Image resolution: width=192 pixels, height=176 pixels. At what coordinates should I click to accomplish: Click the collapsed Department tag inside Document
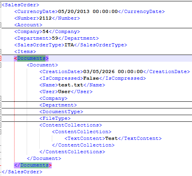(58, 105)
